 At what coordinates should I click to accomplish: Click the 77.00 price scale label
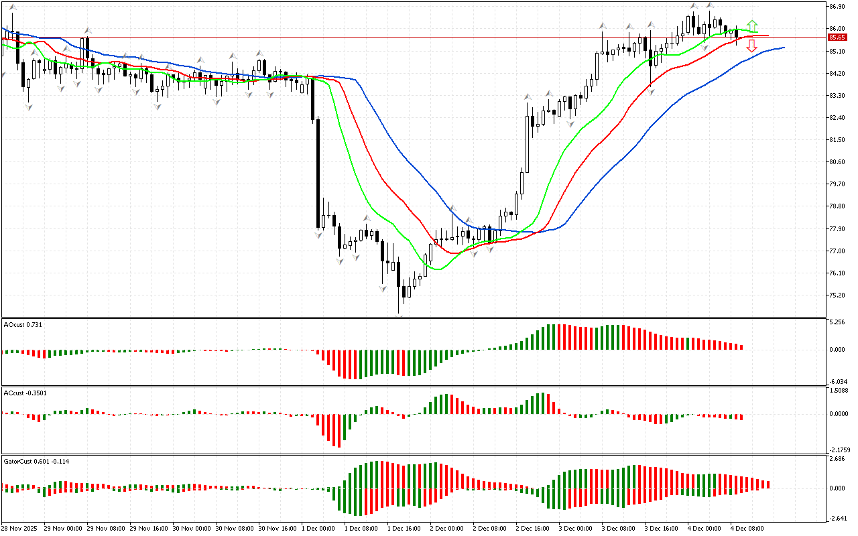(x=836, y=251)
